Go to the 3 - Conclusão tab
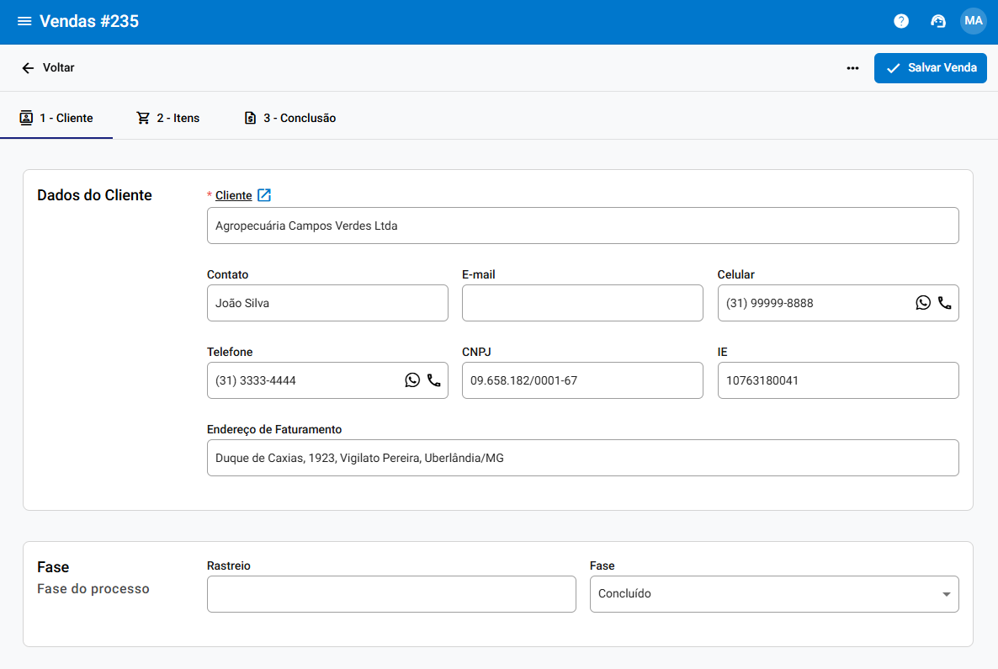 coord(289,118)
